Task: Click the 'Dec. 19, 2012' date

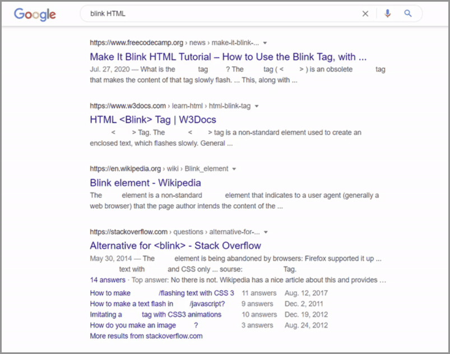Action: (x=306, y=314)
